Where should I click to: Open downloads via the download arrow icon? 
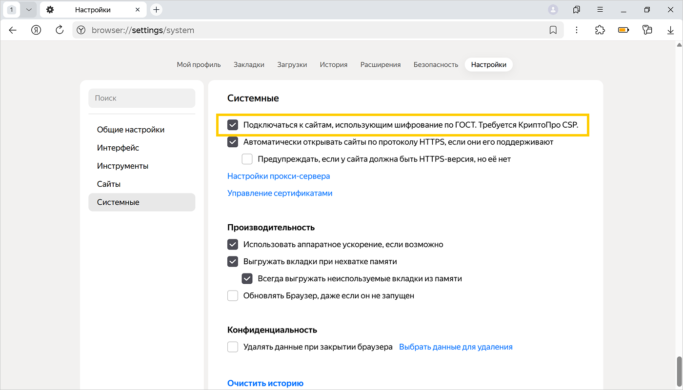click(x=670, y=30)
